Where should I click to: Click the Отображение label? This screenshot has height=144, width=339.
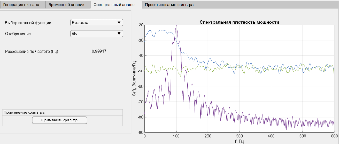coord(18,34)
